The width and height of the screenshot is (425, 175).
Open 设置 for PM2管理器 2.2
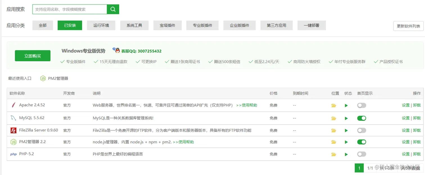point(406,142)
